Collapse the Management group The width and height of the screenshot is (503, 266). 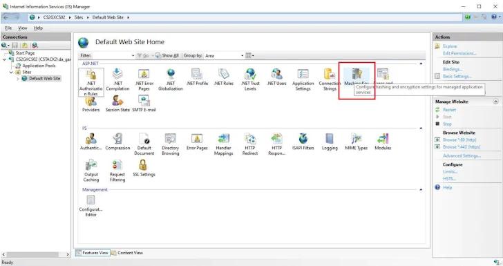[x=421, y=189]
